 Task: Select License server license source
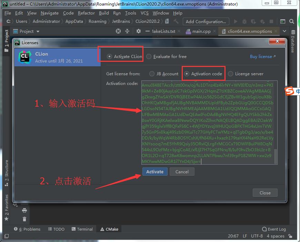point(230,74)
